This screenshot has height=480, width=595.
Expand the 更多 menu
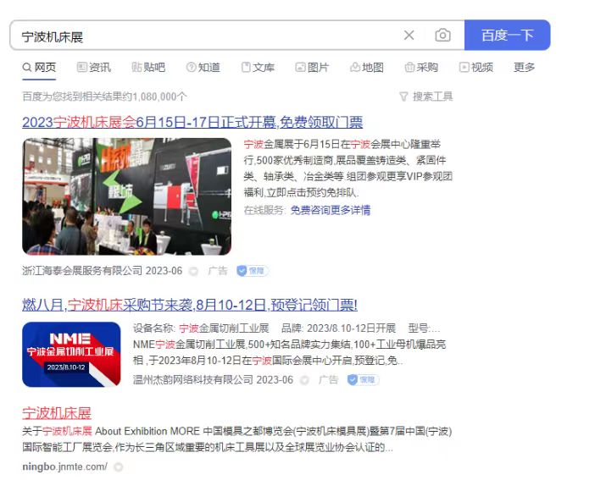coord(524,68)
